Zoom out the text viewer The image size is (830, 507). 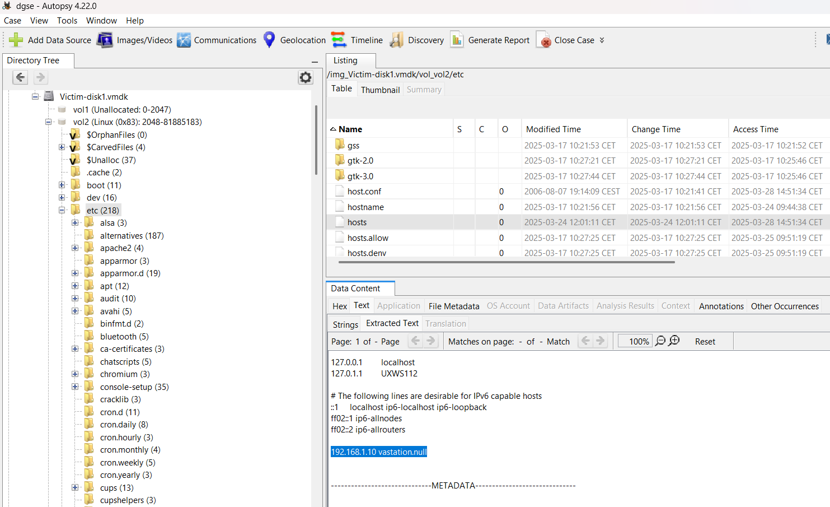(660, 341)
